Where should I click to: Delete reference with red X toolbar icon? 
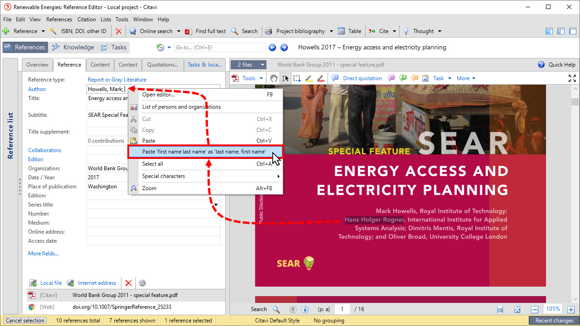118,31
